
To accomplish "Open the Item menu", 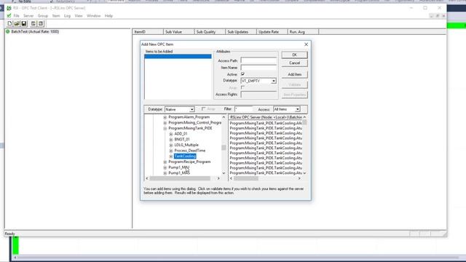I will [56, 16].
